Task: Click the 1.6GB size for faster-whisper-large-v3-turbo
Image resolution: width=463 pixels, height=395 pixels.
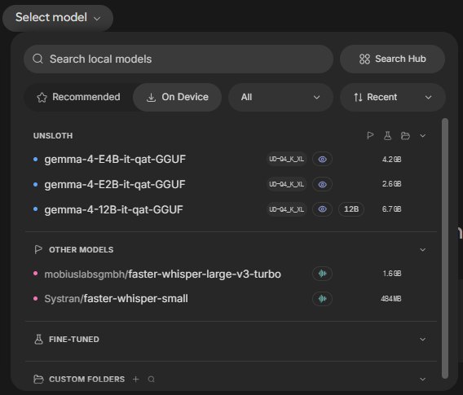Action: (x=392, y=274)
